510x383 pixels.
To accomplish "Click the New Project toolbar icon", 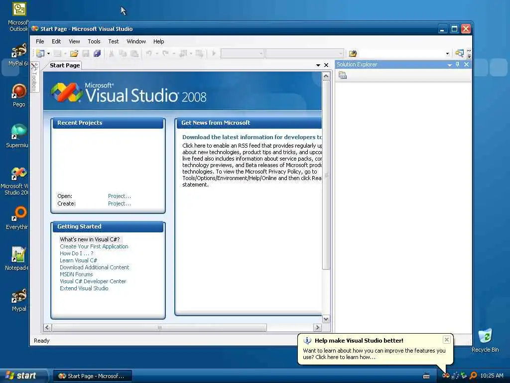I will 40,53.
